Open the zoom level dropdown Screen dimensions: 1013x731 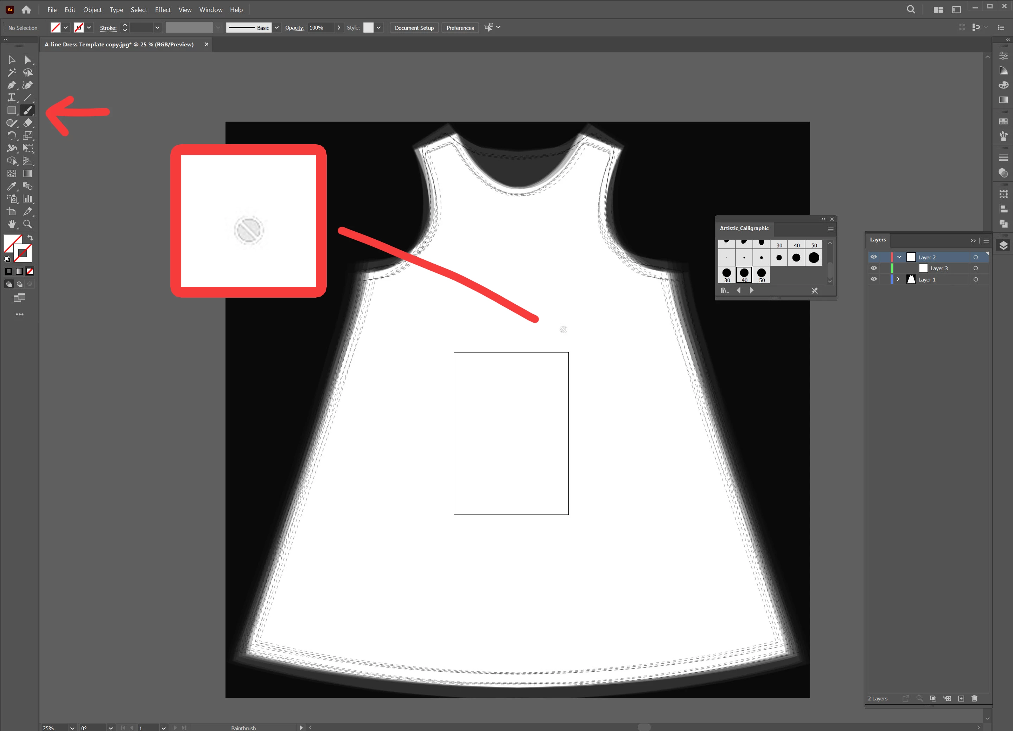click(72, 728)
